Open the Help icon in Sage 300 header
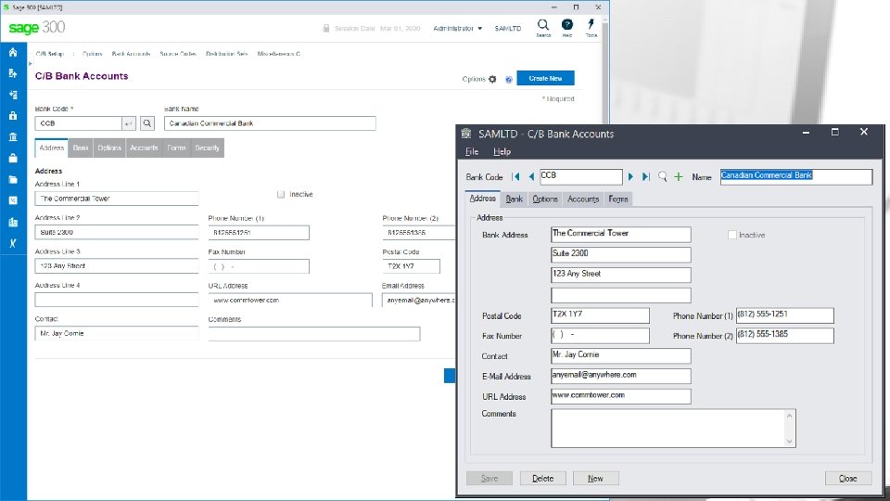The height and width of the screenshot is (501, 890). click(x=567, y=27)
